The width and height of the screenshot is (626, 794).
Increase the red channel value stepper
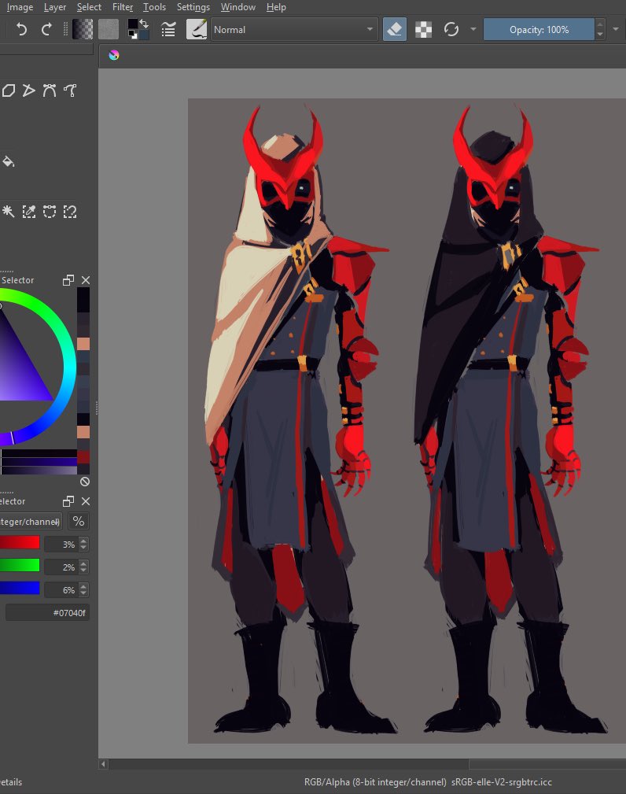point(83,541)
